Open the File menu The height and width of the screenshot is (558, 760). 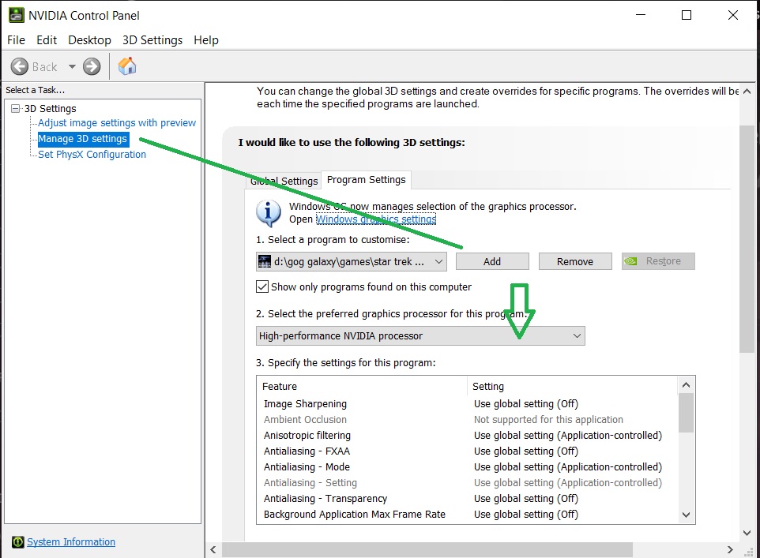(x=16, y=40)
